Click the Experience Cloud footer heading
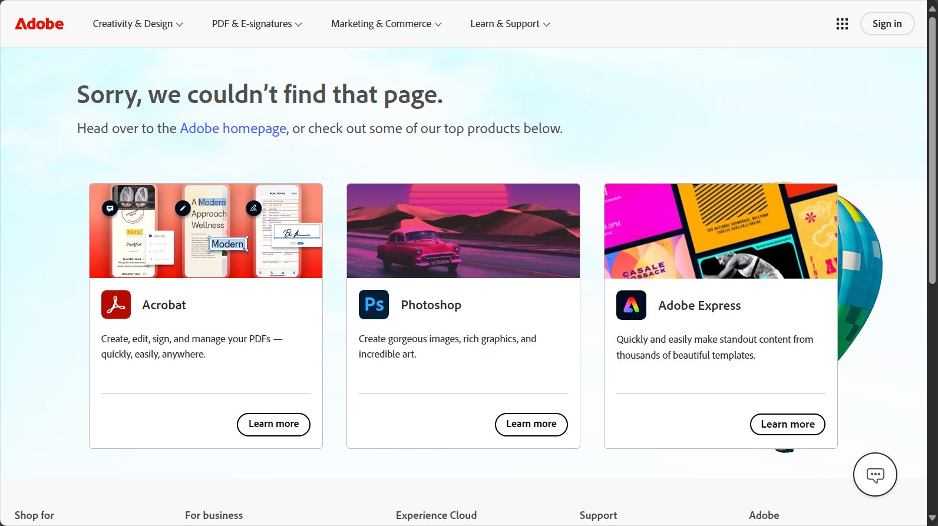Screen dimensions: 938x526 coord(436,515)
